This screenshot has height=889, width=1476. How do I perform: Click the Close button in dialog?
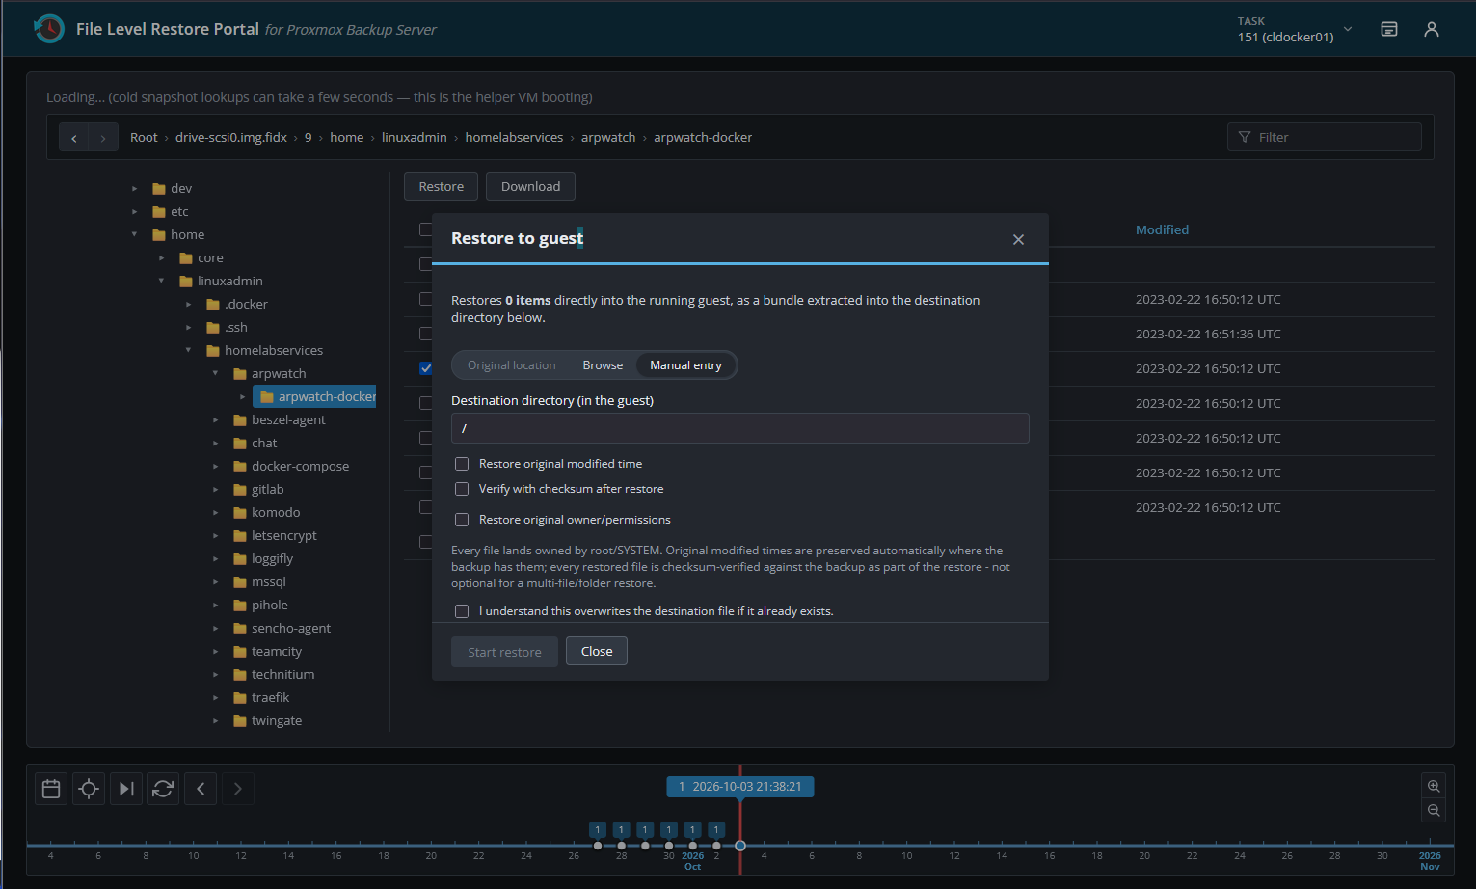597,651
